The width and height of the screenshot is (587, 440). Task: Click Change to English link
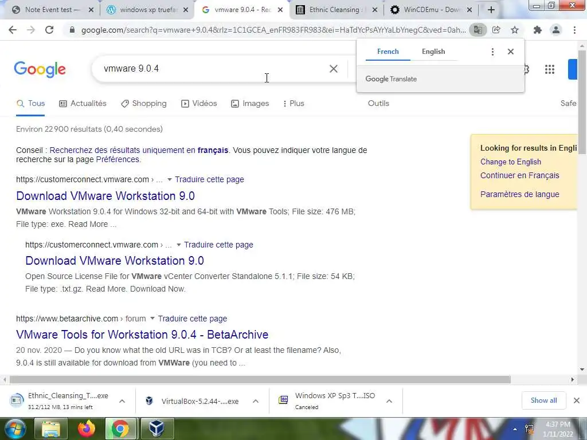tap(511, 162)
